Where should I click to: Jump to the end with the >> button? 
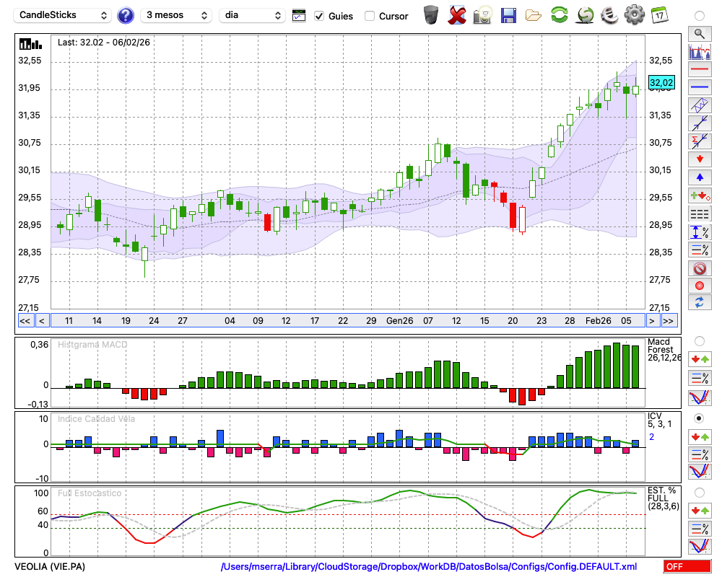tap(669, 321)
